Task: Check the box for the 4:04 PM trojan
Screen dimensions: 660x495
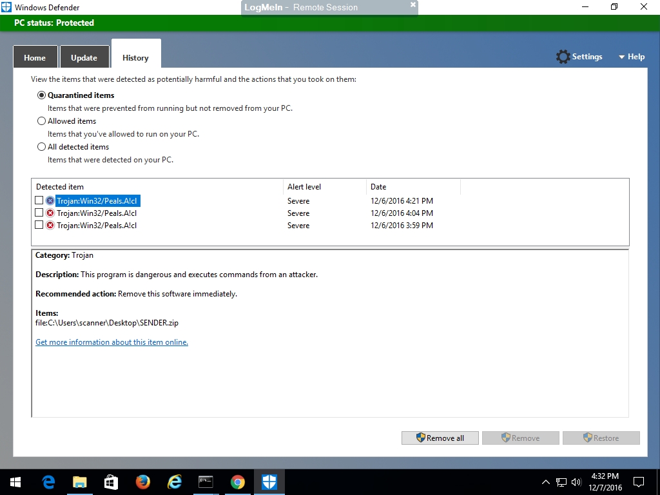Action: click(39, 213)
